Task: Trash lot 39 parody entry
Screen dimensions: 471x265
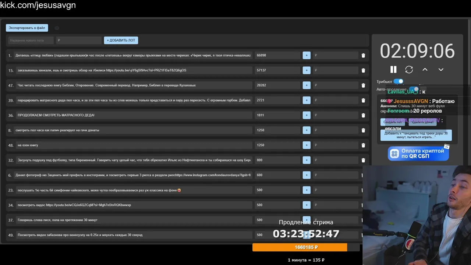Action: pyautogui.click(x=364, y=100)
